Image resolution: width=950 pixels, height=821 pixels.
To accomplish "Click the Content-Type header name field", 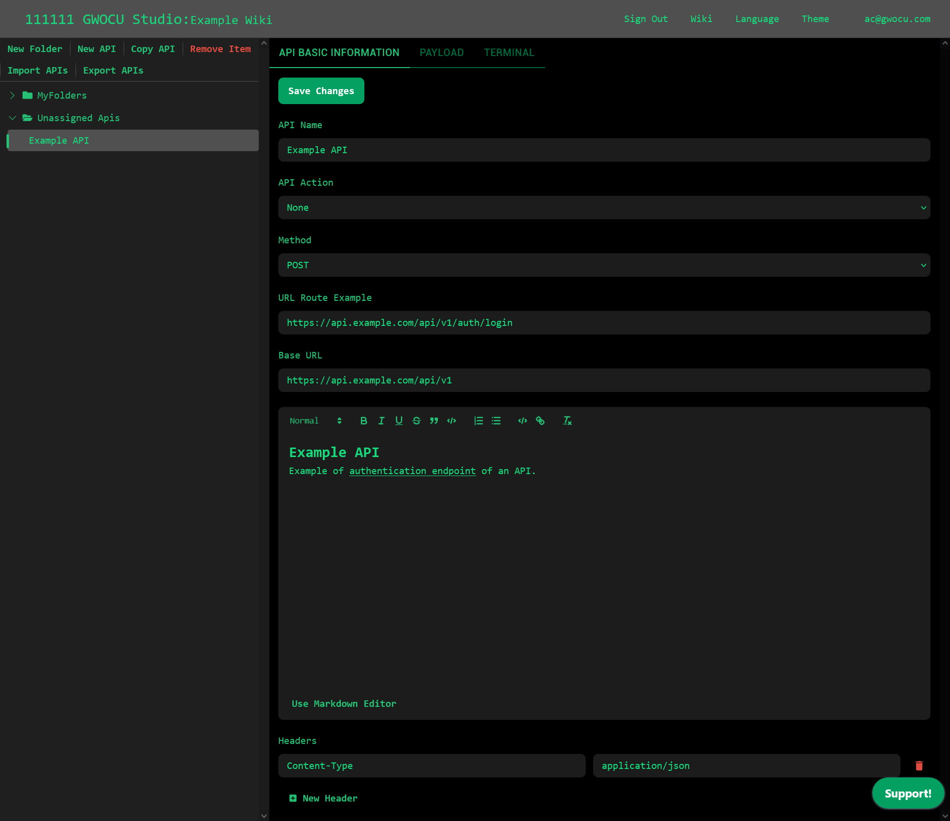I will coord(431,765).
